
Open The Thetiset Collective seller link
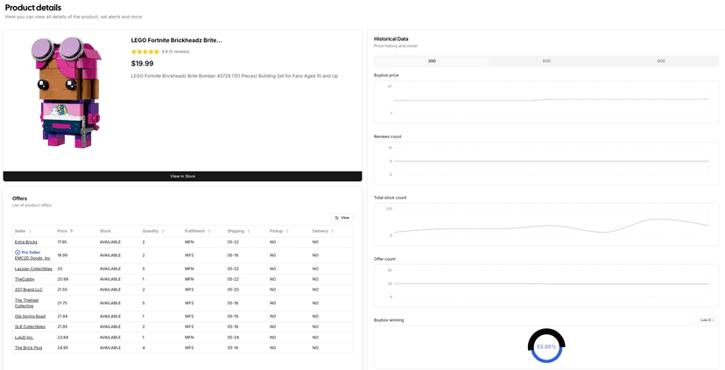tap(27, 303)
